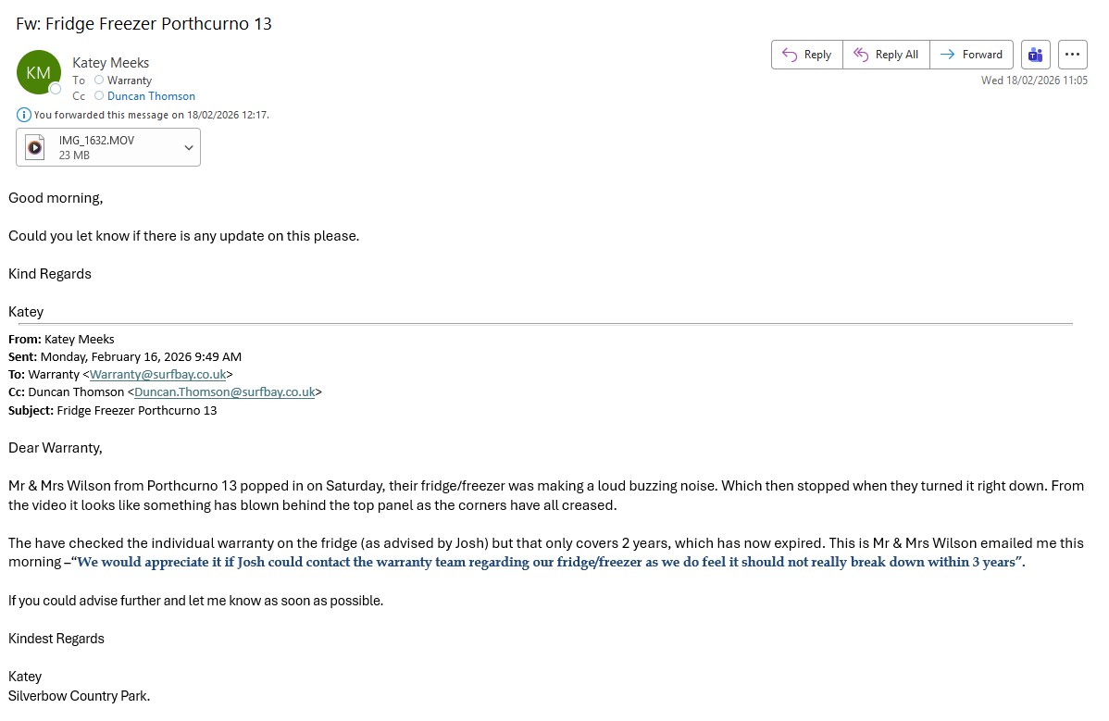Open Share to Teams icon
Viewport: 1109px width, 721px height.
[x=1036, y=55]
